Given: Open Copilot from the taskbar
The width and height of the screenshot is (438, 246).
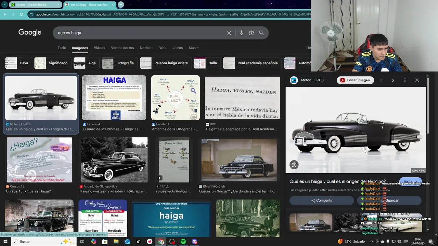Looking at the screenshot, I should point(93,242).
